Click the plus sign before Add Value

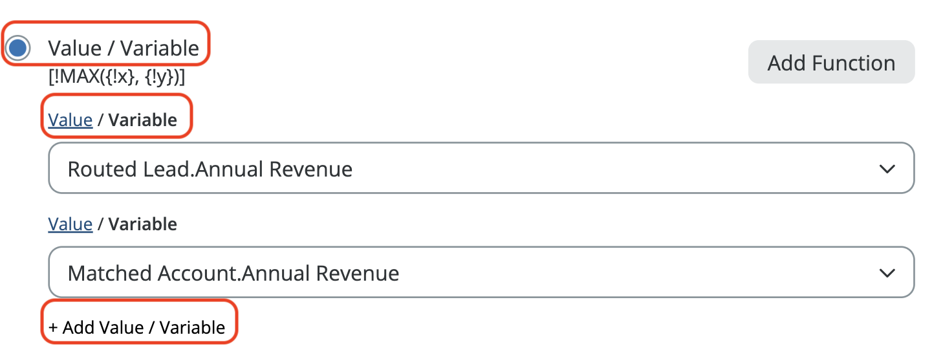(x=53, y=327)
